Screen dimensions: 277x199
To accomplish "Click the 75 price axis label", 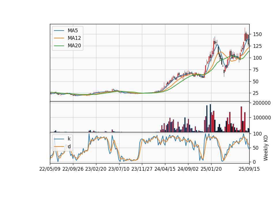I will (256, 70).
